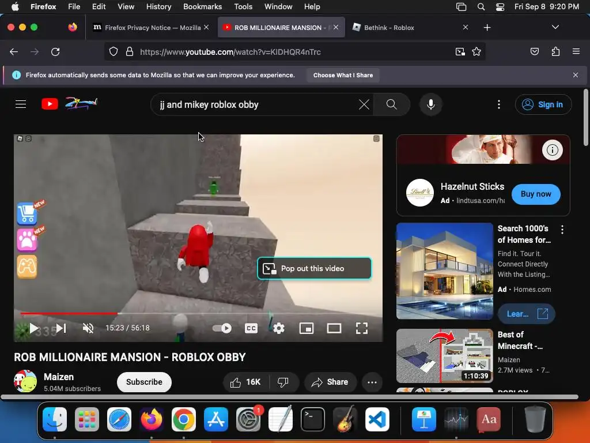Open Maizen channel name link
This screenshot has height=443, width=590.
pos(59,377)
